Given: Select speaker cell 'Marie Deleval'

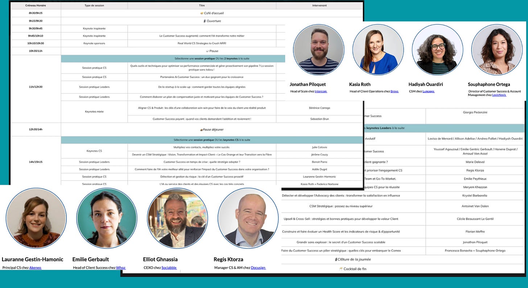Looking at the screenshot, I should pyautogui.click(x=475, y=162).
